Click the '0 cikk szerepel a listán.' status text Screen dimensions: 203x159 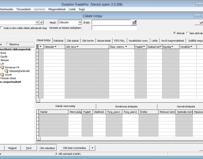68,154
